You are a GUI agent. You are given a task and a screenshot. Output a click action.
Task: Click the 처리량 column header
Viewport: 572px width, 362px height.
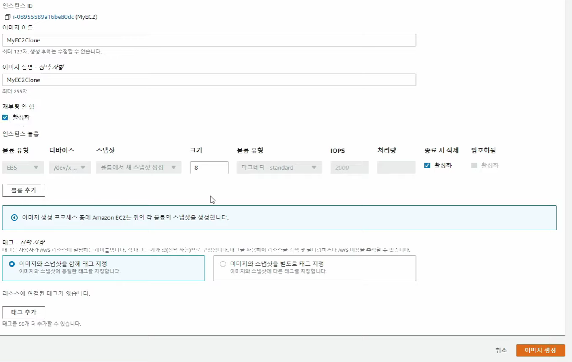pos(387,150)
